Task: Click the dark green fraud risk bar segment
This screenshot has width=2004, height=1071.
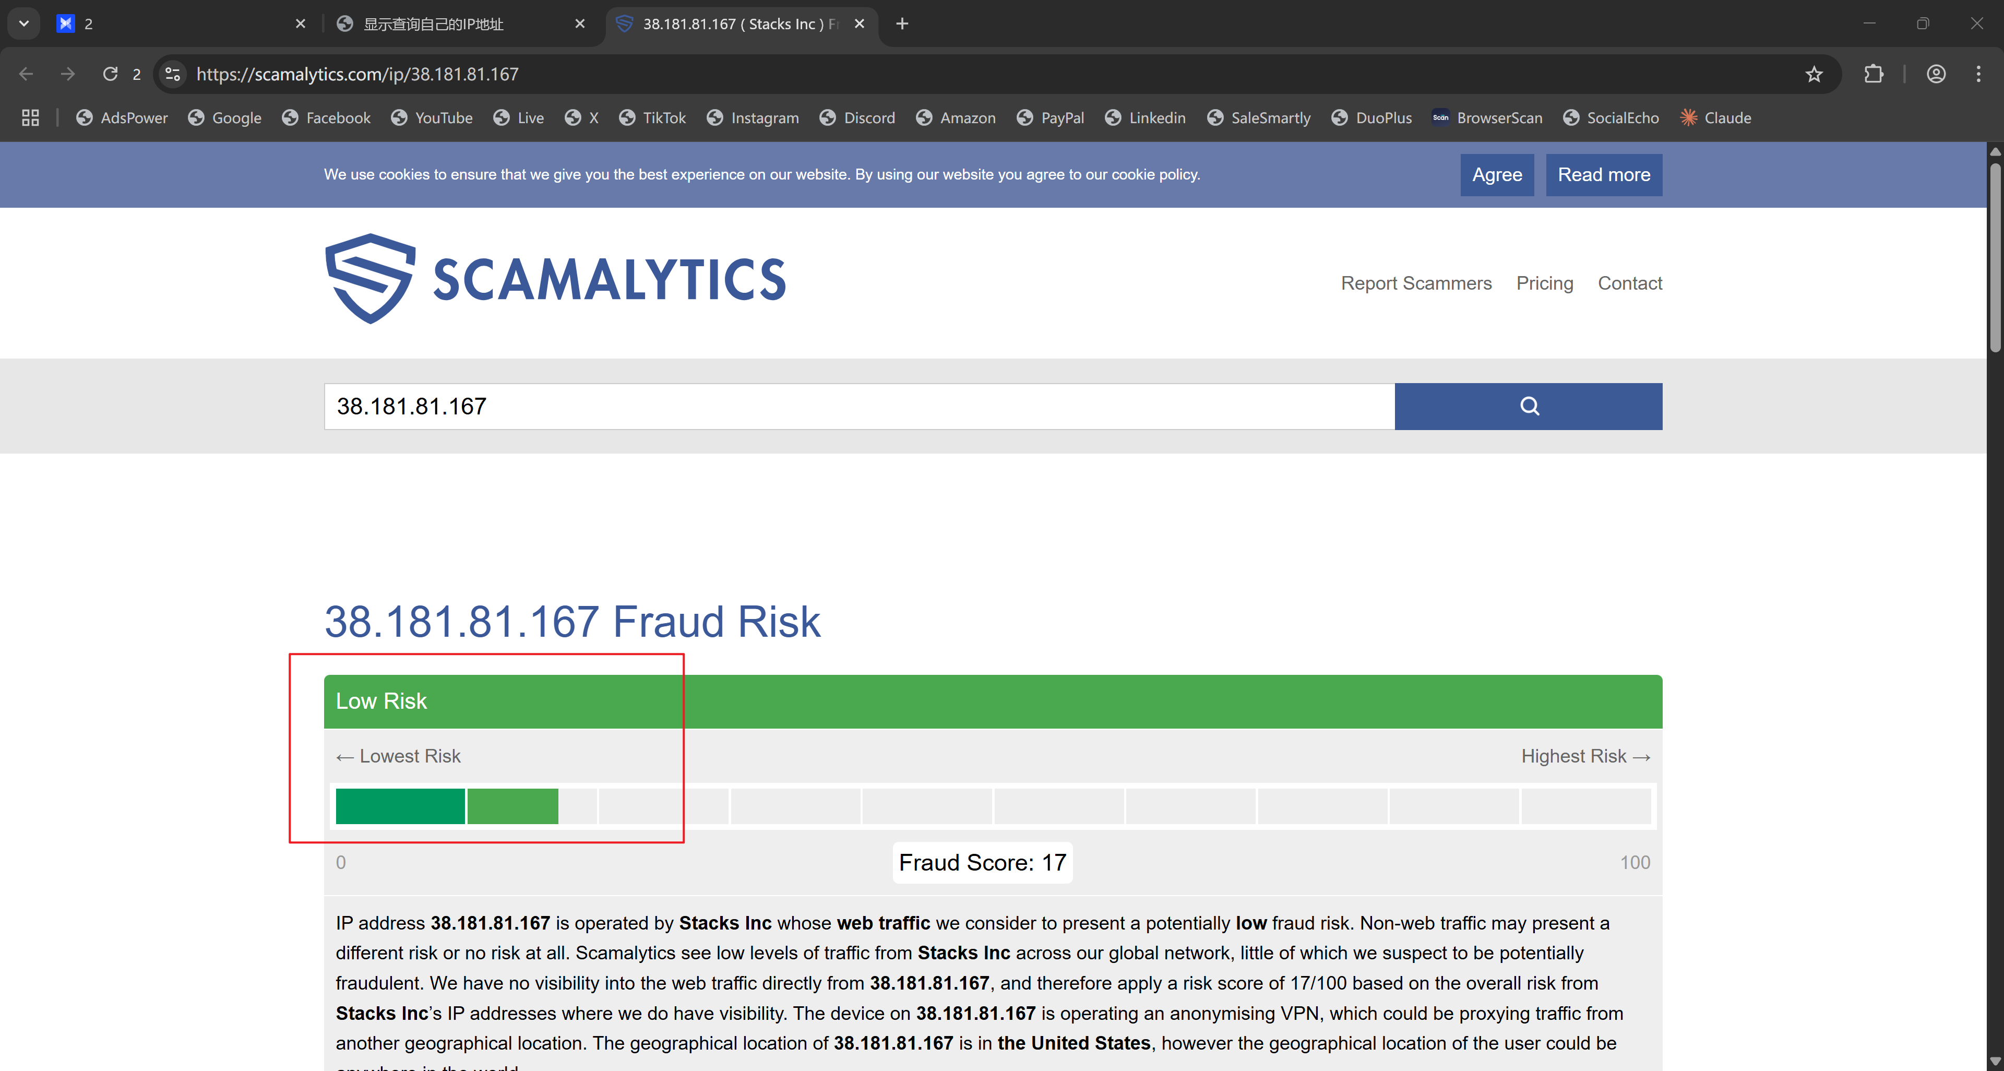Action: click(x=400, y=806)
